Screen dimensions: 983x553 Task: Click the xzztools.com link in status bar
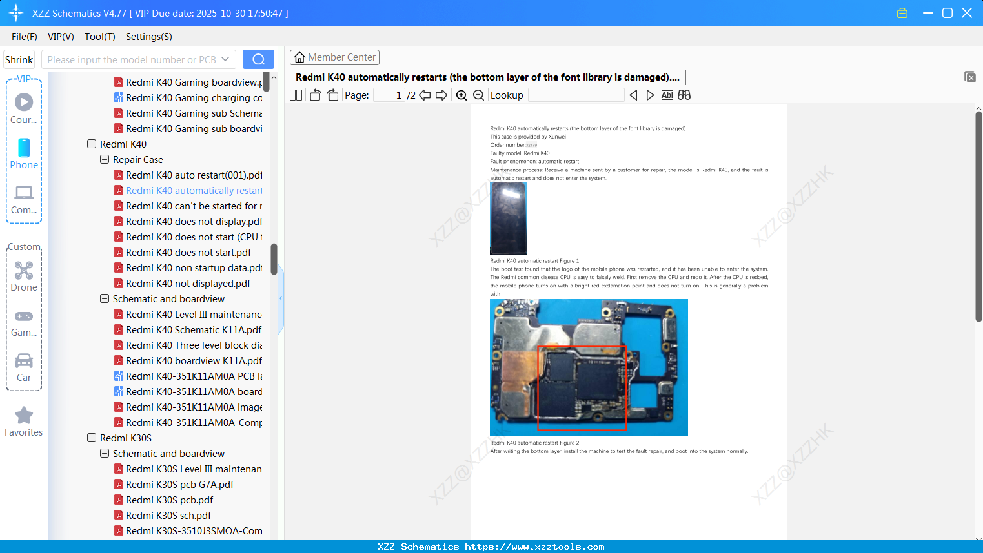[534, 547]
